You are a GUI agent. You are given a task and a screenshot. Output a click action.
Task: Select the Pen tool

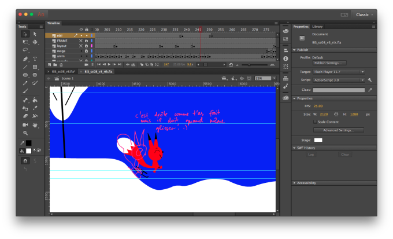pos(25,58)
